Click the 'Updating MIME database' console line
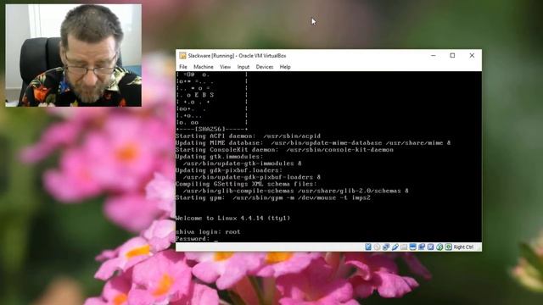Viewport: 543px width, 305px height. (313, 143)
